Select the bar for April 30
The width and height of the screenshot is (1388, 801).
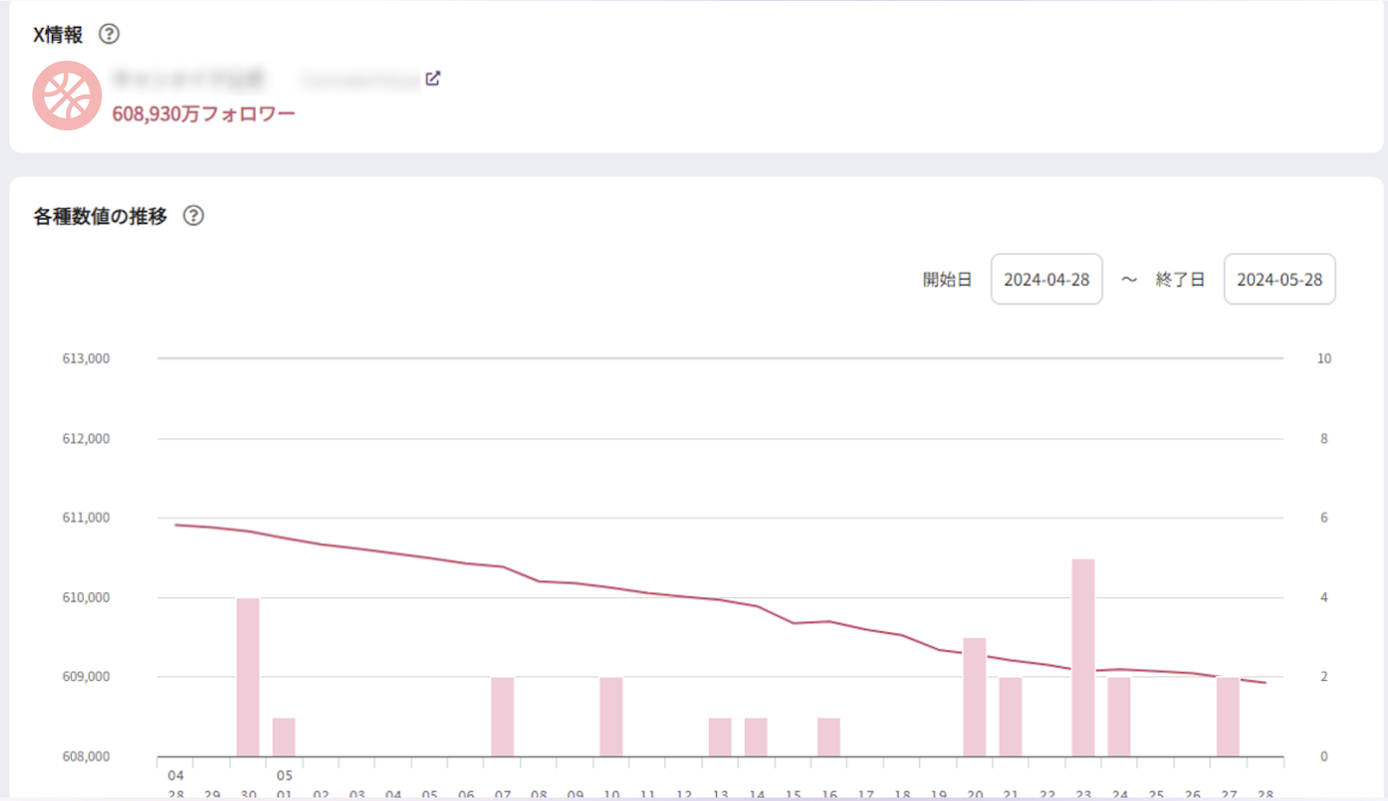(248, 677)
